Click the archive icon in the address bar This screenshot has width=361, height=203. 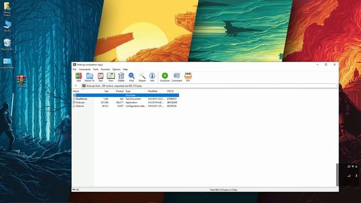click(84, 86)
